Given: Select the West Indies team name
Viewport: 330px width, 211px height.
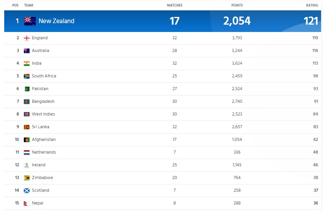Looking at the screenshot, I should [43, 114].
